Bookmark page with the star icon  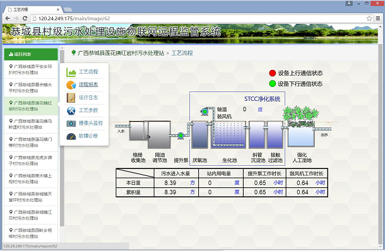click(369, 18)
